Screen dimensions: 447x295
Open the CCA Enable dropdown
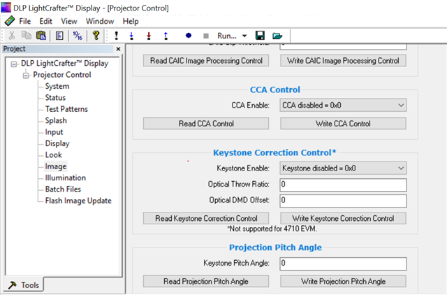point(343,106)
